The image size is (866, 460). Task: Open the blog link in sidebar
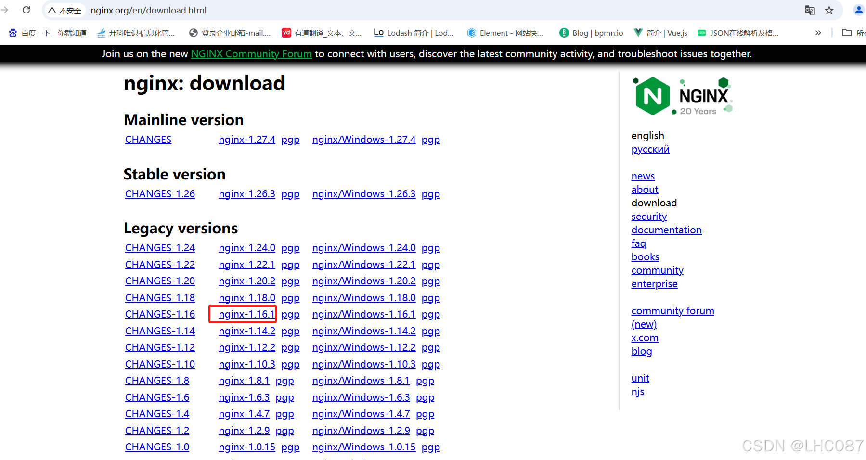tap(642, 351)
